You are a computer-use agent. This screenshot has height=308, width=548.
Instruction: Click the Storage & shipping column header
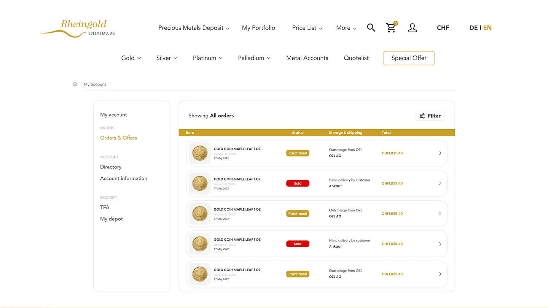pos(346,133)
